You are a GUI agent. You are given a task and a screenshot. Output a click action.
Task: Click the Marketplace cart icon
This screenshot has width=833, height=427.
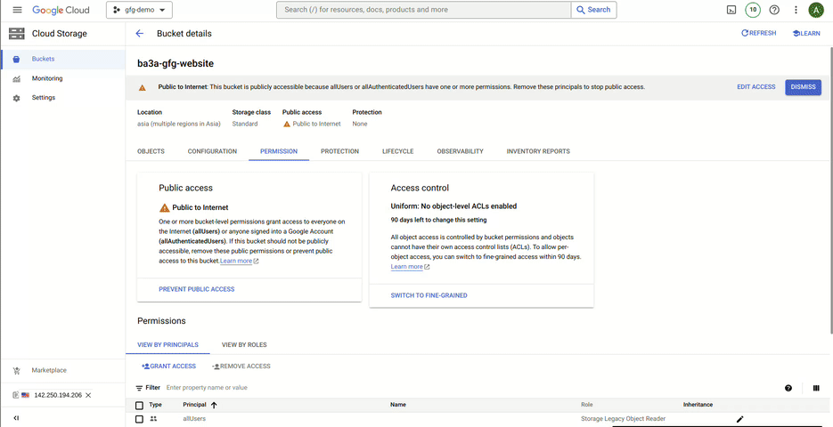pos(16,371)
